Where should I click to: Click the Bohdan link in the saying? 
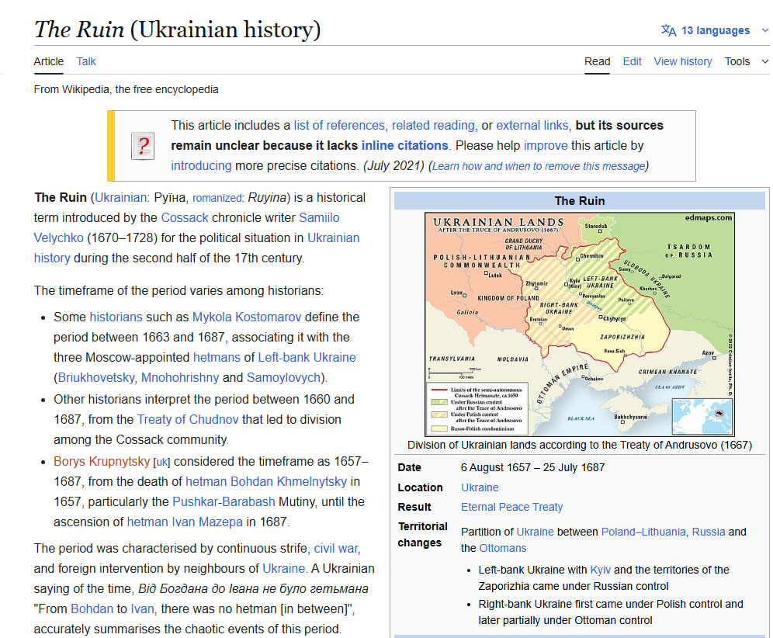pyautogui.click(x=92, y=609)
